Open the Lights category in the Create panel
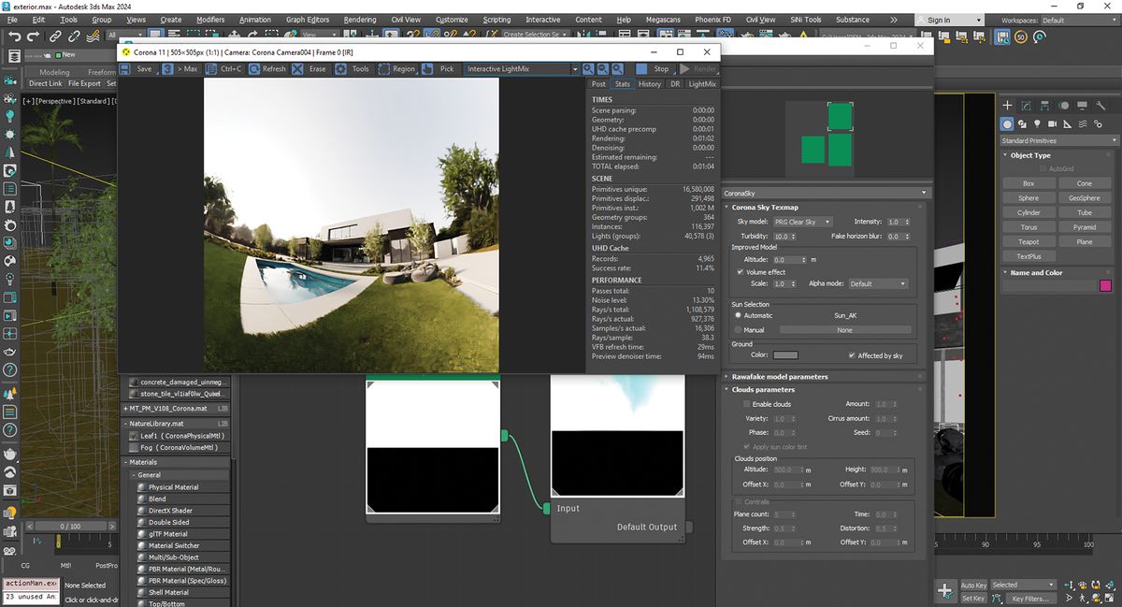Screen dimensions: 1122x607 [x=1036, y=123]
